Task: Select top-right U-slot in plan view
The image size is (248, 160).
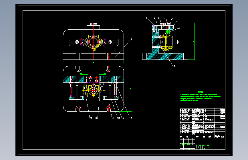Action: pos(108,69)
